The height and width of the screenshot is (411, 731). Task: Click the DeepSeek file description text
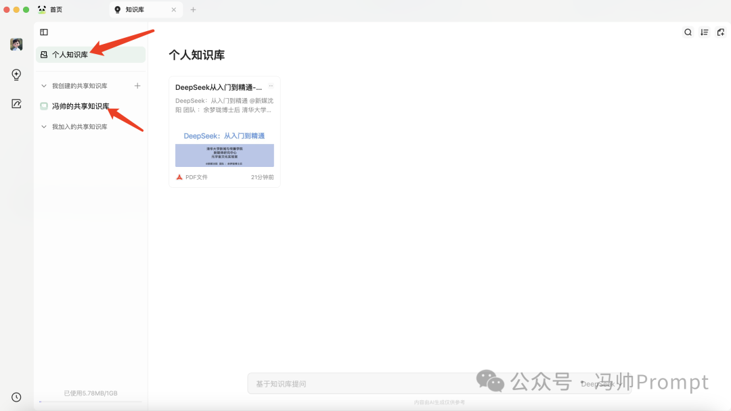click(x=224, y=105)
